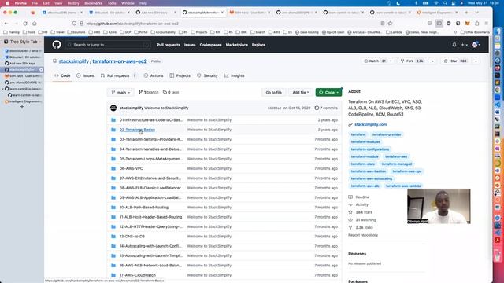The width and height of the screenshot is (504, 283).
Task: Switch to the repository Pull requests tab
Action: coord(119,75)
